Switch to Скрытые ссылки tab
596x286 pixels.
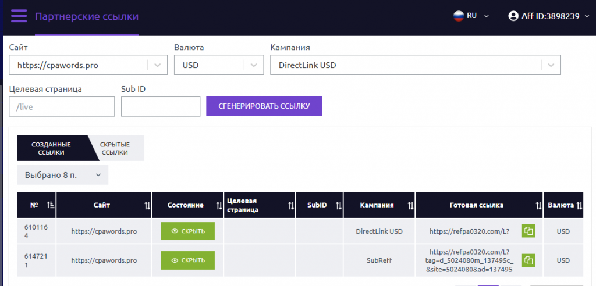click(x=115, y=148)
